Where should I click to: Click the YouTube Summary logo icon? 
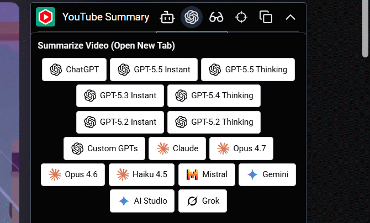click(x=45, y=17)
